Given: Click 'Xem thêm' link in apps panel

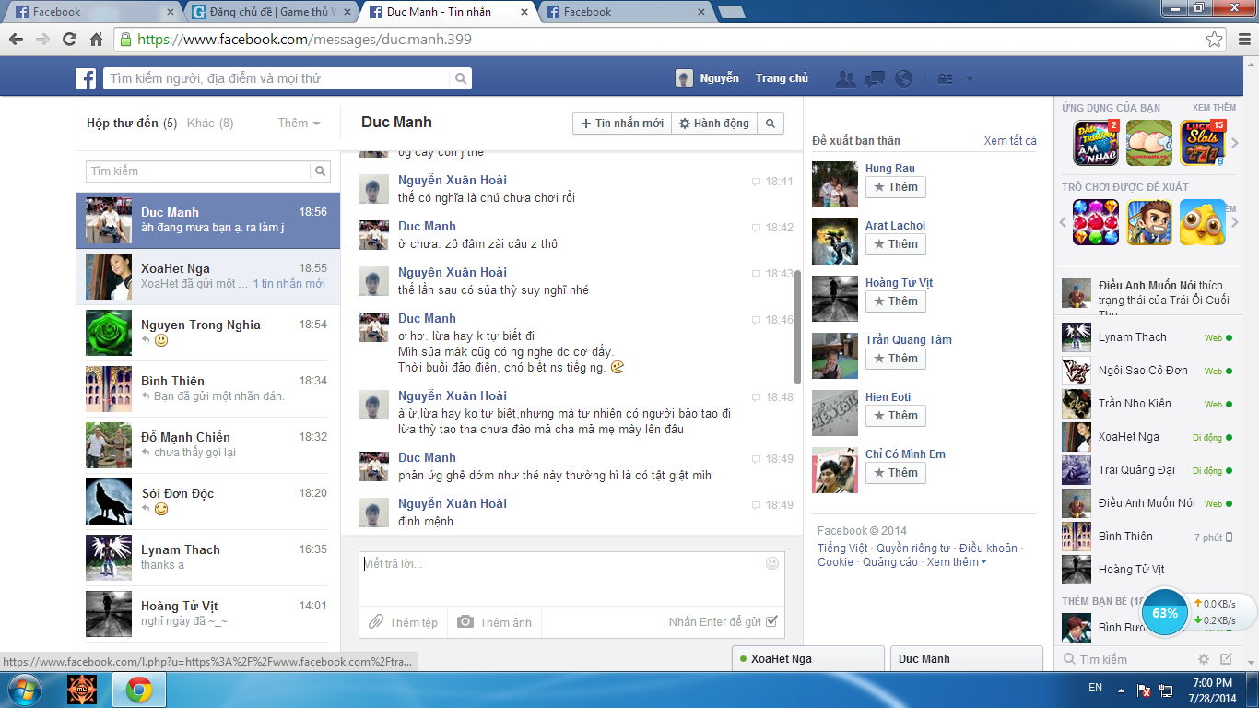Looking at the screenshot, I should [1214, 108].
